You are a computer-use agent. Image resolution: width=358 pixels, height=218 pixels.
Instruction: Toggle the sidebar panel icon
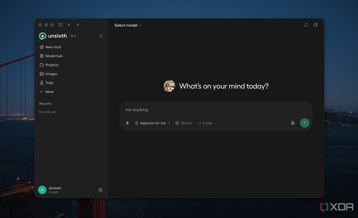pos(61,25)
